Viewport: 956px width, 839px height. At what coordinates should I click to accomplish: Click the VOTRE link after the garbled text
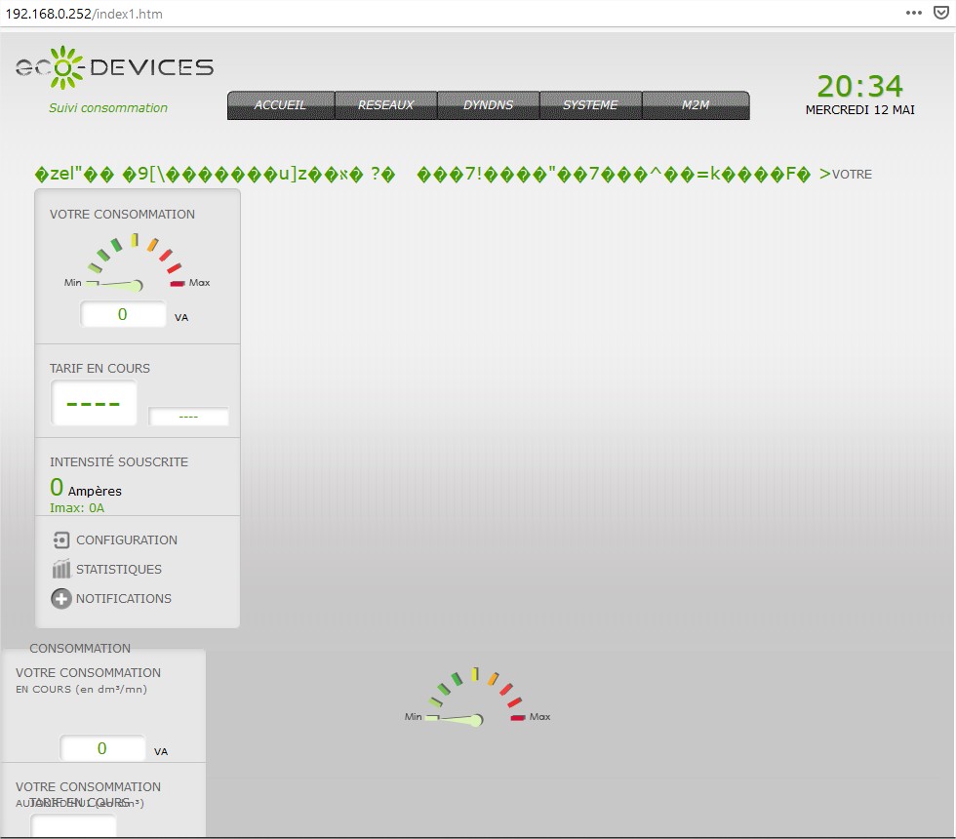point(852,175)
